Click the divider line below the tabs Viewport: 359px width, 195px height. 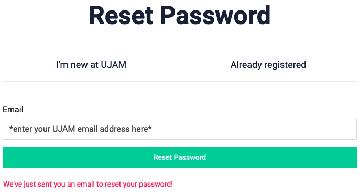tap(180, 81)
